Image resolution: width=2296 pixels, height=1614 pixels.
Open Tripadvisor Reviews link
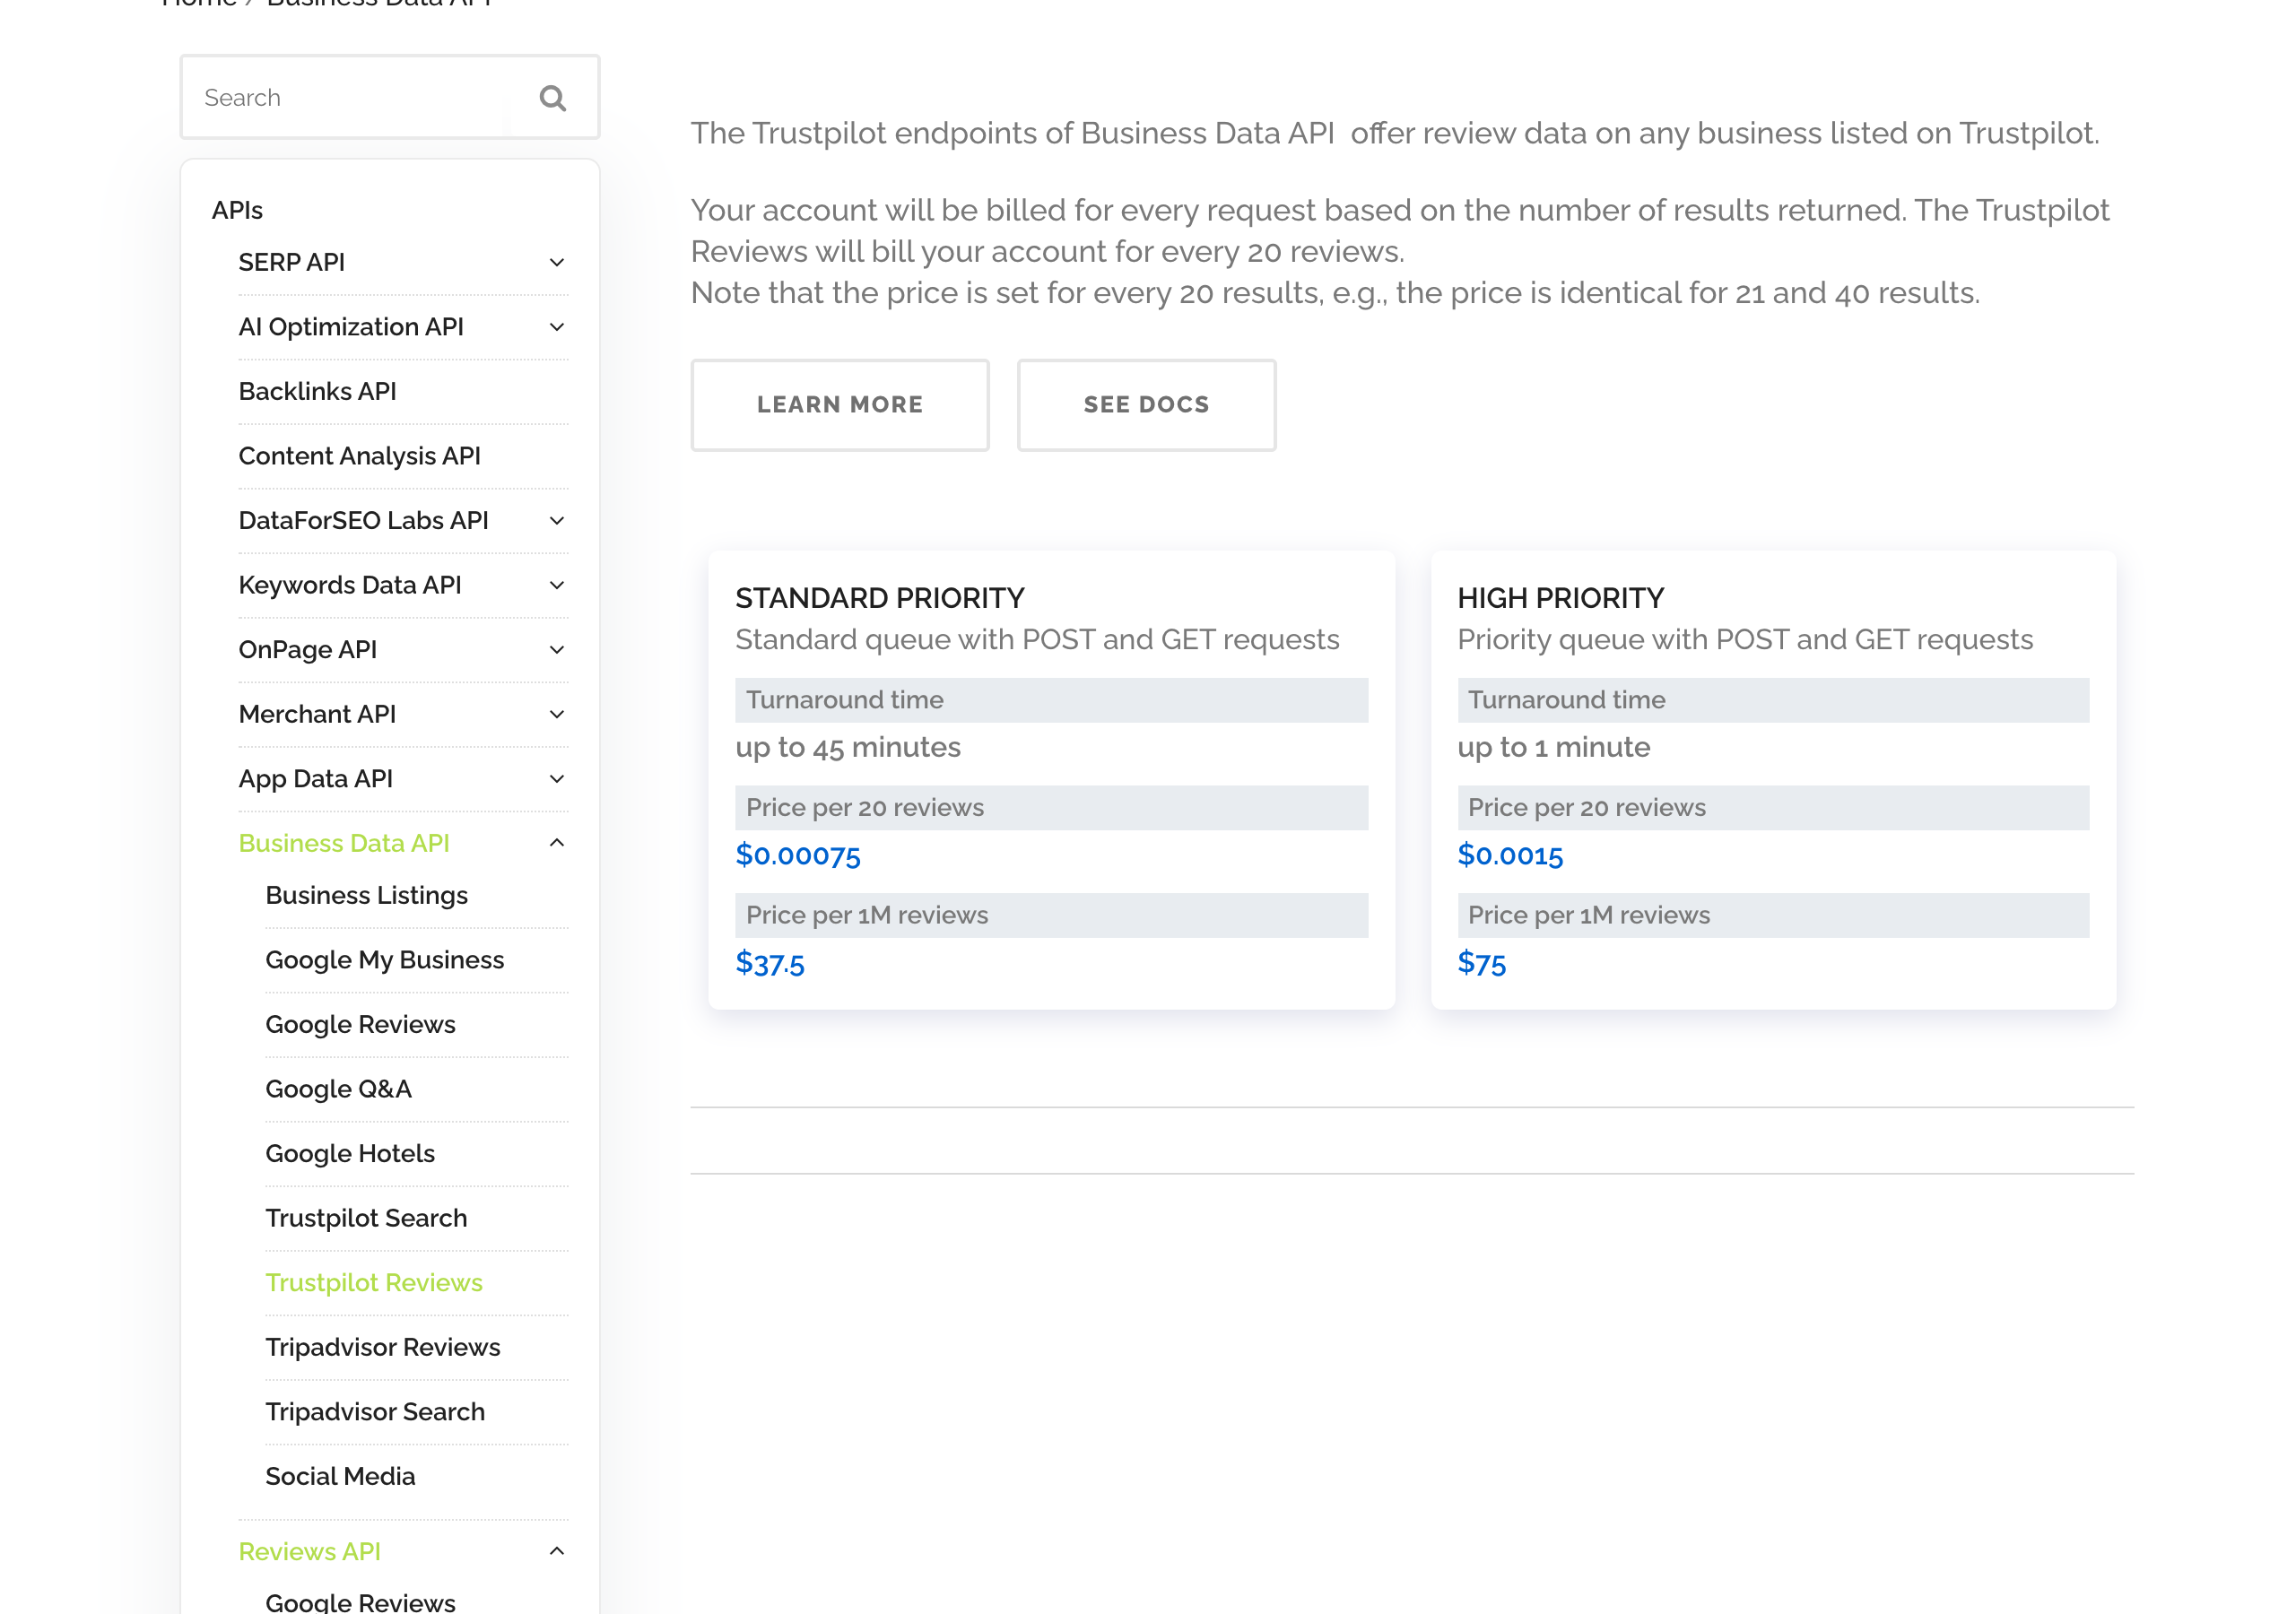pyautogui.click(x=383, y=1347)
